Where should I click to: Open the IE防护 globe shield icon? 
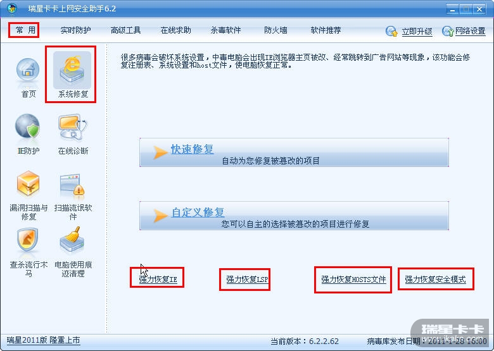(x=28, y=126)
